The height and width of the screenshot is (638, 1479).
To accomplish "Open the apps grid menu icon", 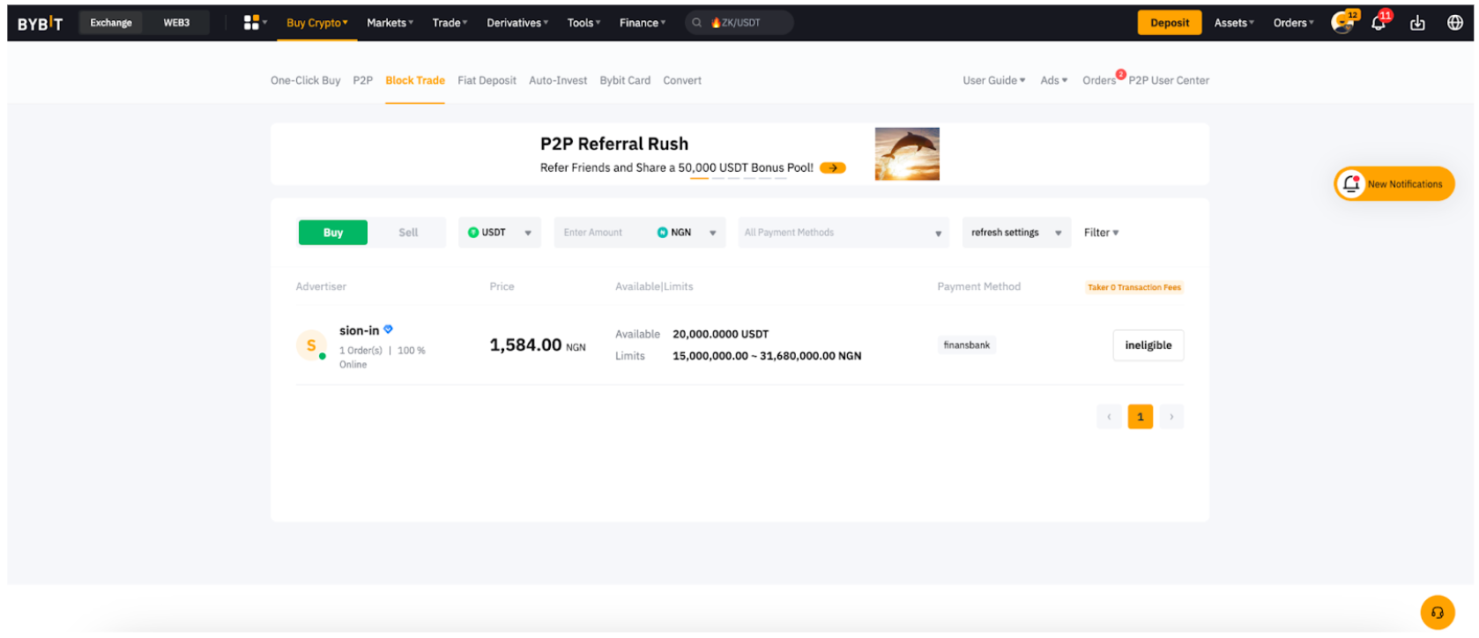I will (x=252, y=22).
